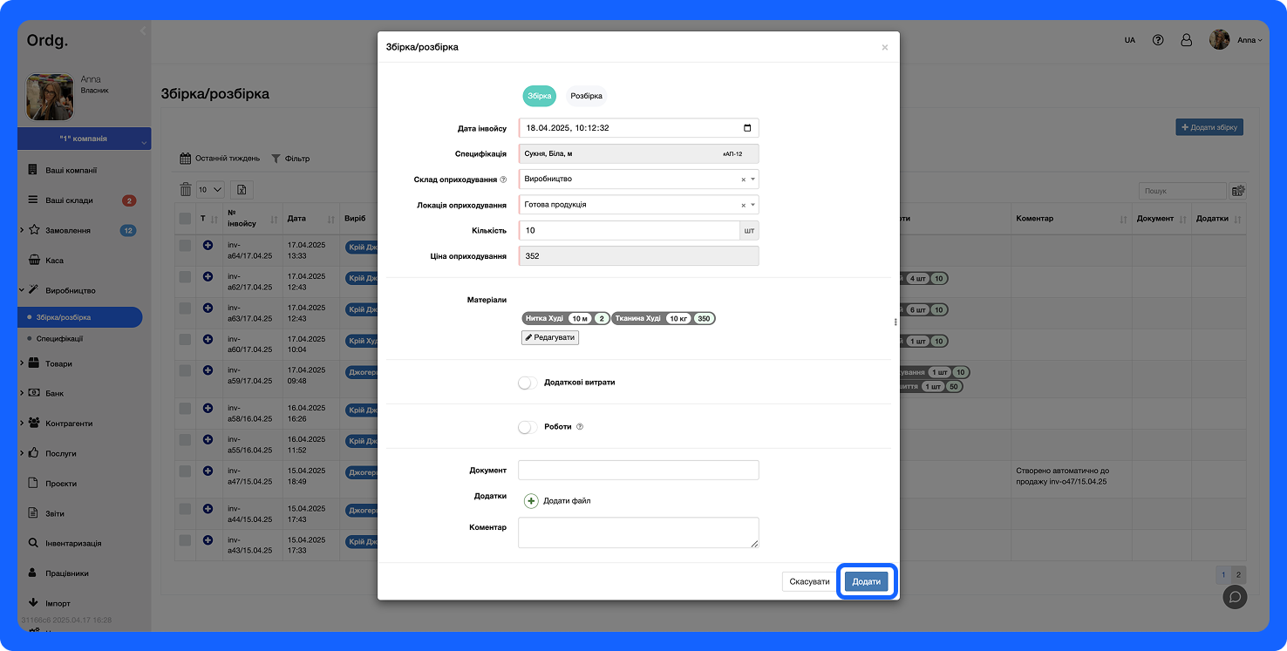
Task: Click the help question mark icon in header
Action: [x=1158, y=40]
